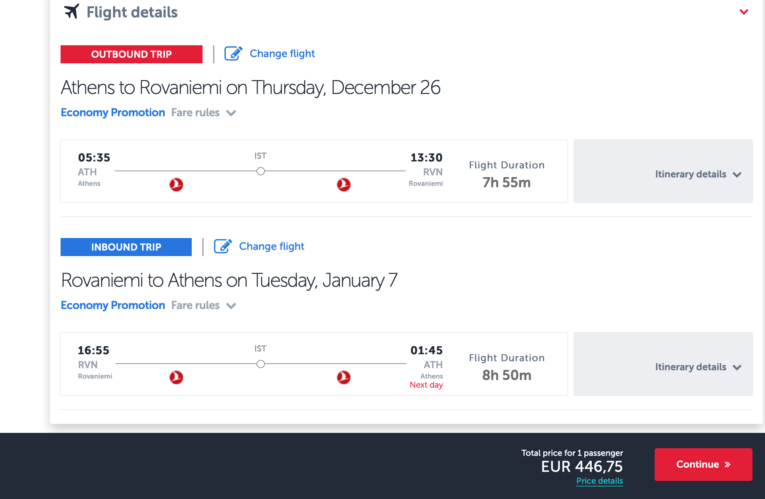Open the Price details link
The image size is (765, 499).
click(599, 481)
